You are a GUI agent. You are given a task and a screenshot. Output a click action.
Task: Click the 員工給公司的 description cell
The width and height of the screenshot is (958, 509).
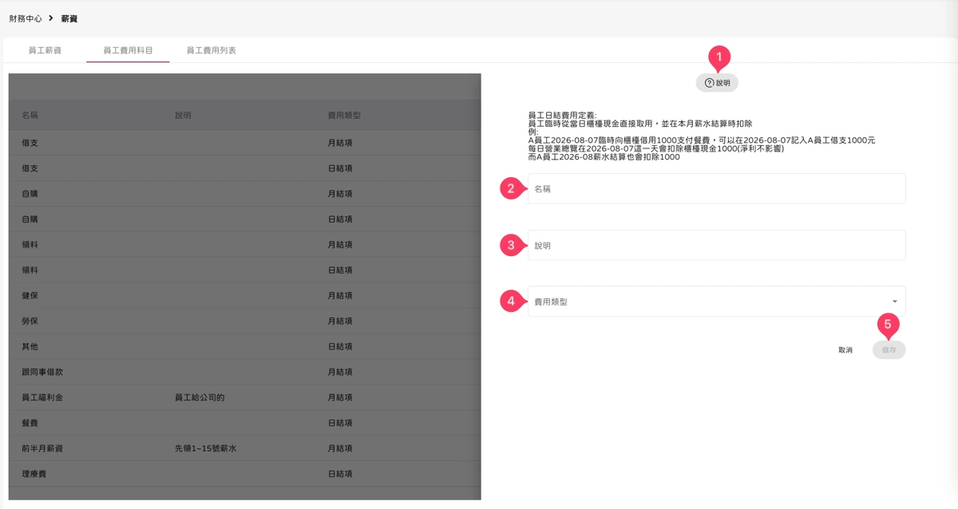click(200, 397)
